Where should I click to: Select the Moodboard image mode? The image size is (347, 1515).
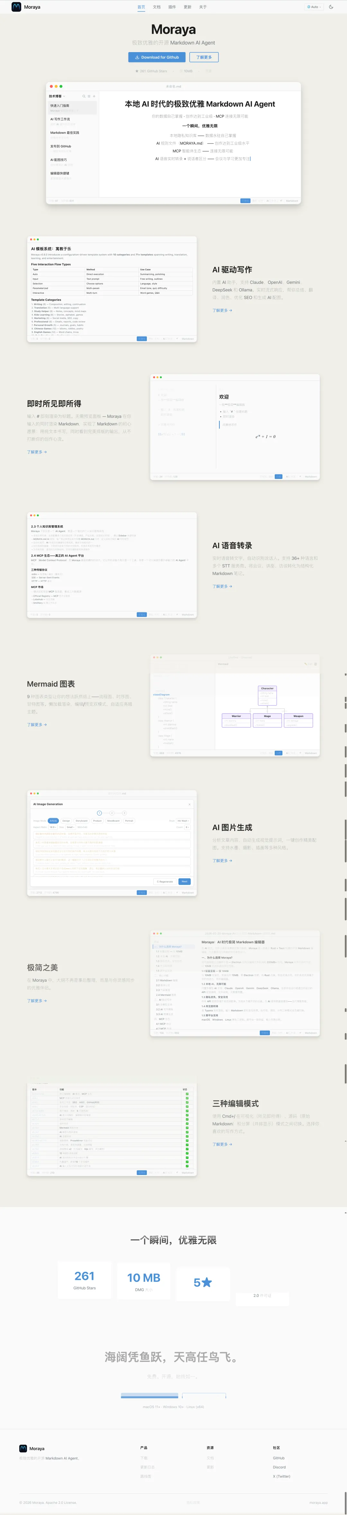pos(113,821)
